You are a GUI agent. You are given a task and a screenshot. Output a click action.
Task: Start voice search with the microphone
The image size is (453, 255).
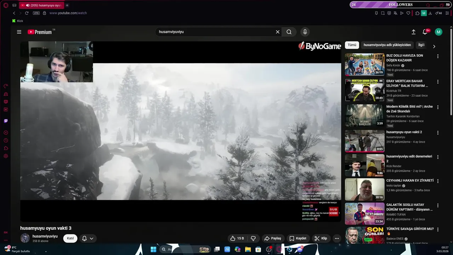coord(305,32)
